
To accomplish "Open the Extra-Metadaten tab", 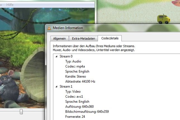I will click(83, 39).
